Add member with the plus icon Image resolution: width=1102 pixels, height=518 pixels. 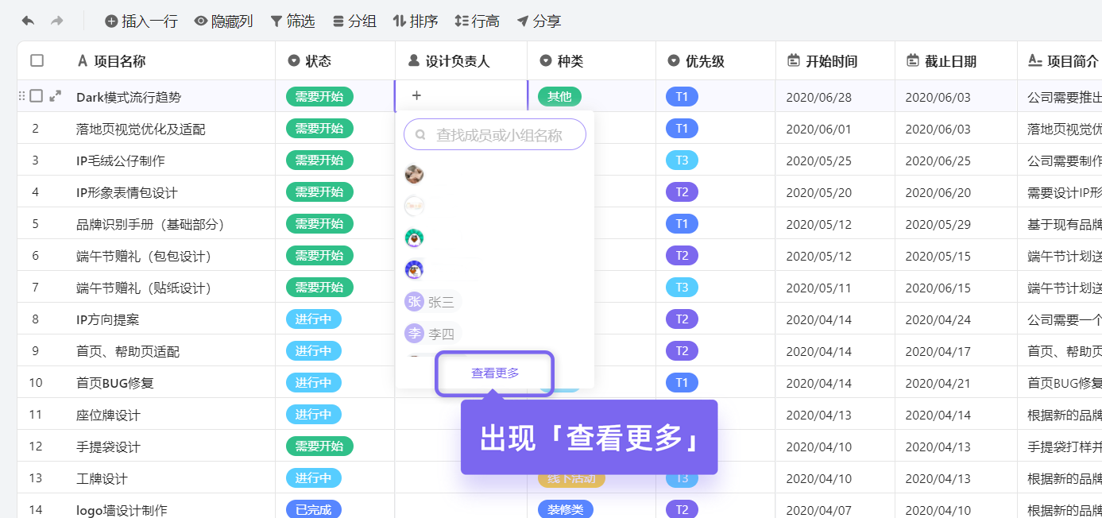[416, 96]
